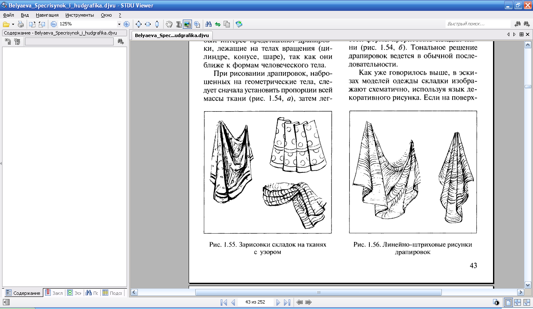The image size is (533, 309).
Task: Enable the last layout mode in status bar
Action: pyautogui.click(x=527, y=302)
